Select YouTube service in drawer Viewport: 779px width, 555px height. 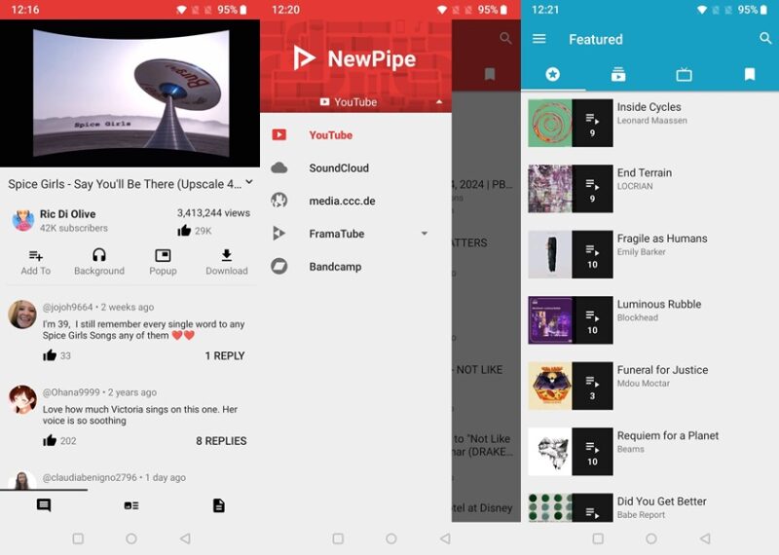(x=355, y=134)
